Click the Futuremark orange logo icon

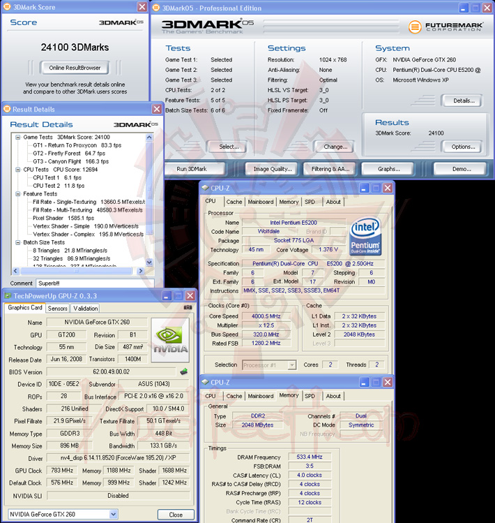[415, 27]
